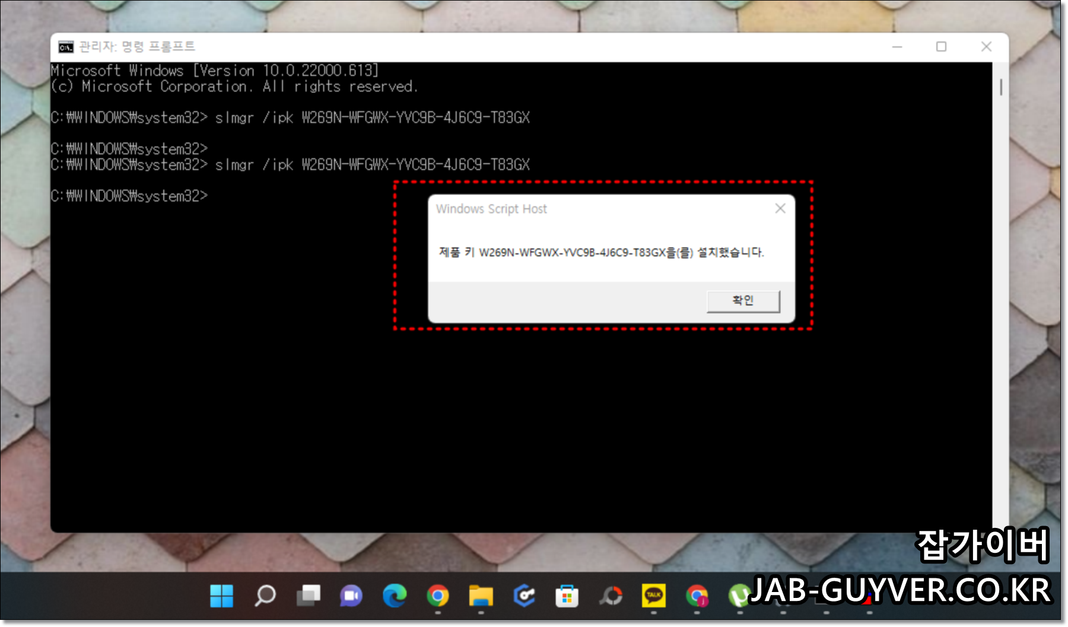Open Microsoft Edge from the taskbar
The image size is (1068, 627).
(395, 596)
